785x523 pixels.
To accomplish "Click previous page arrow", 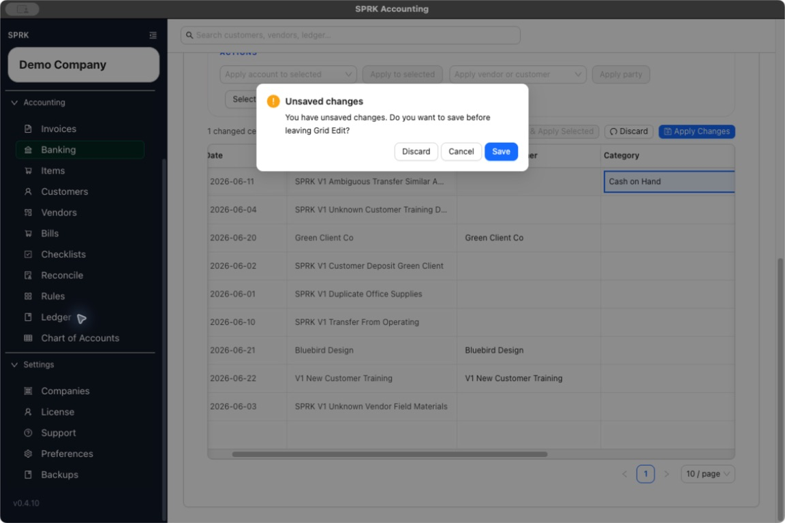I will [x=624, y=474].
